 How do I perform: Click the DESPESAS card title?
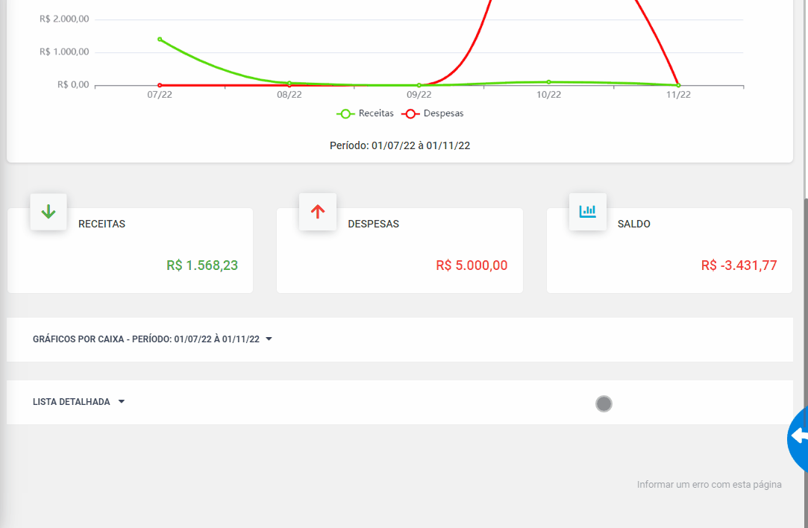tap(373, 224)
